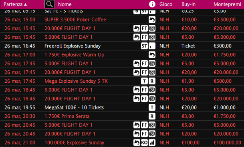Click the info icon in the header

(152, 4)
